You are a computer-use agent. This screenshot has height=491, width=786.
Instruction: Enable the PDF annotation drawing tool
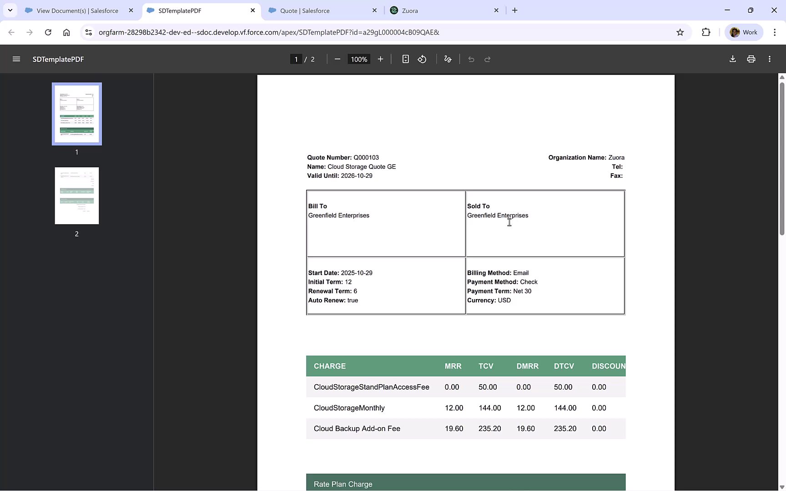pyautogui.click(x=448, y=59)
